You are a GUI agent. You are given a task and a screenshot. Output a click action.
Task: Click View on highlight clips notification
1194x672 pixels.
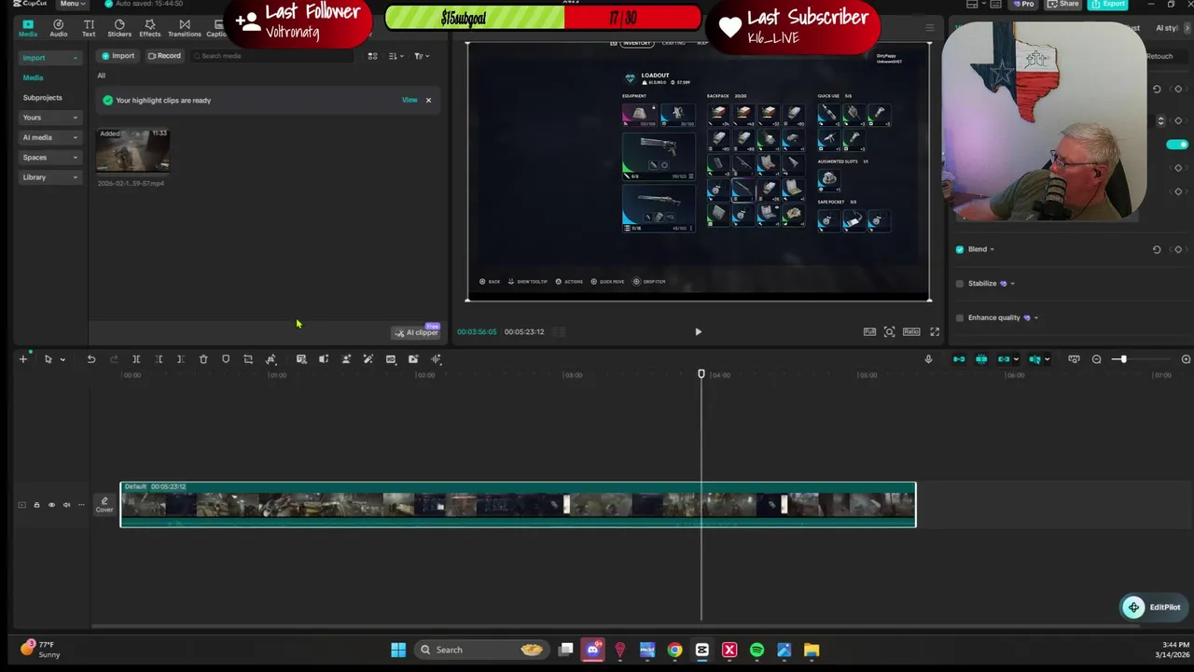click(410, 100)
